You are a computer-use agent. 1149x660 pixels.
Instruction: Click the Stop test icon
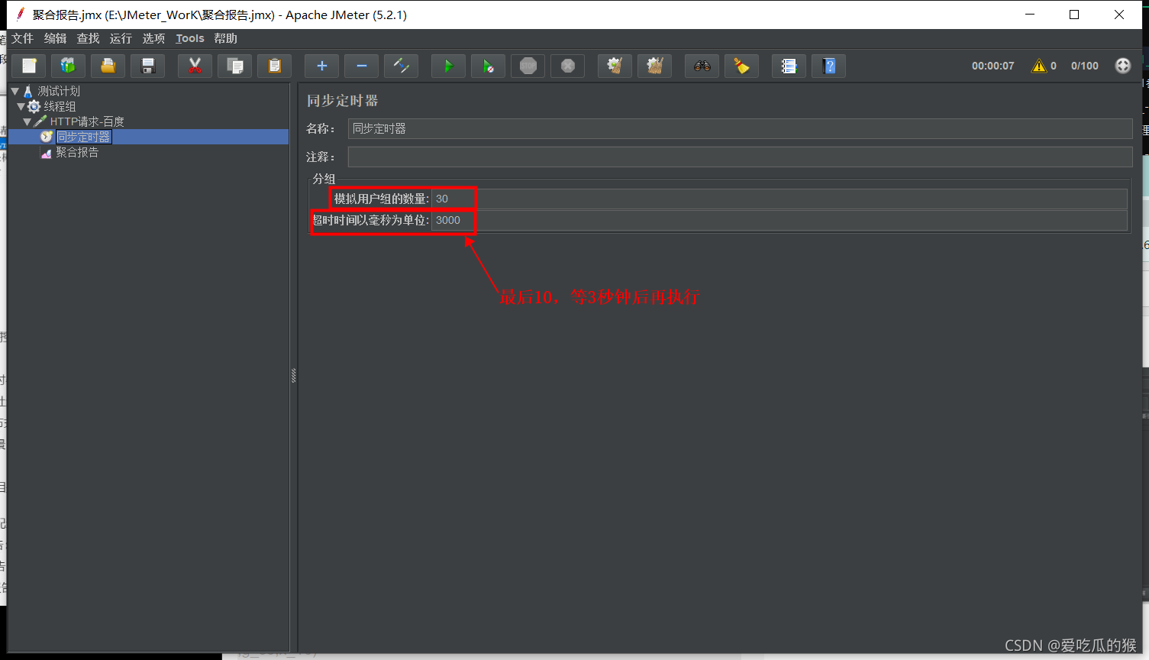pyautogui.click(x=528, y=66)
